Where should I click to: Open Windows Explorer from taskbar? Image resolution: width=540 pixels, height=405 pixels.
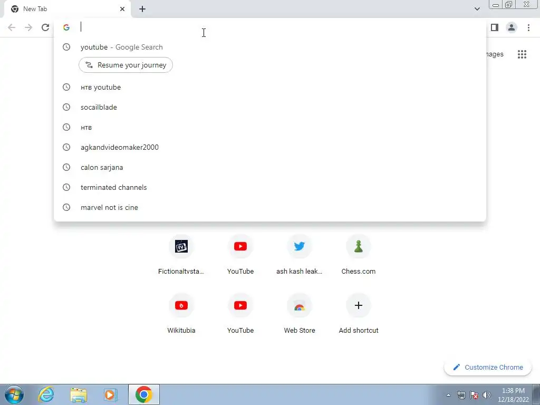coord(79,394)
